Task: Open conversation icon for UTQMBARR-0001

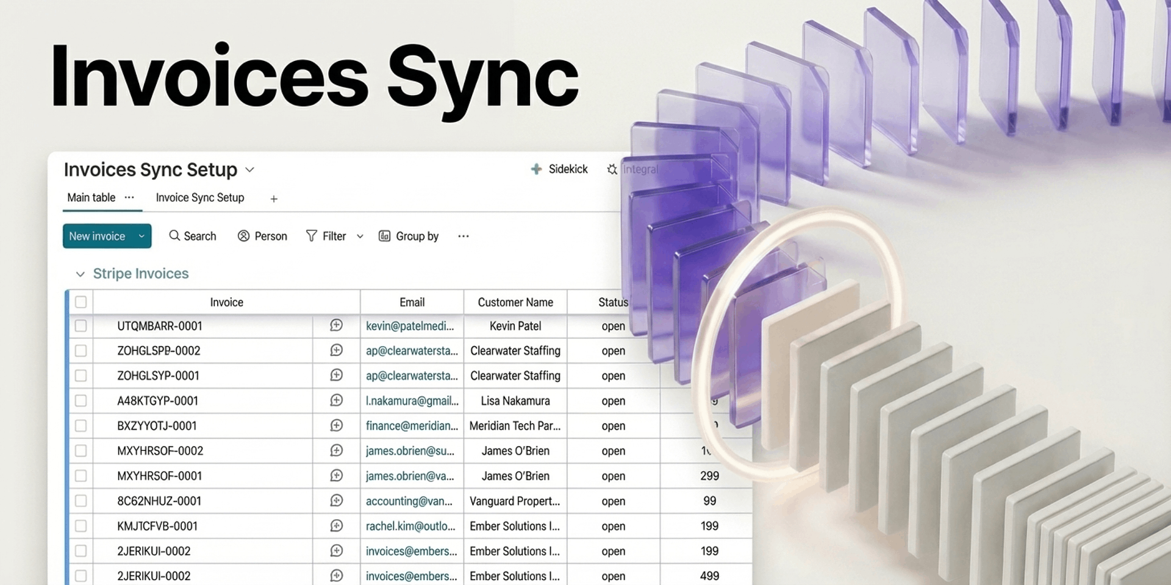Action: (x=336, y=325)
